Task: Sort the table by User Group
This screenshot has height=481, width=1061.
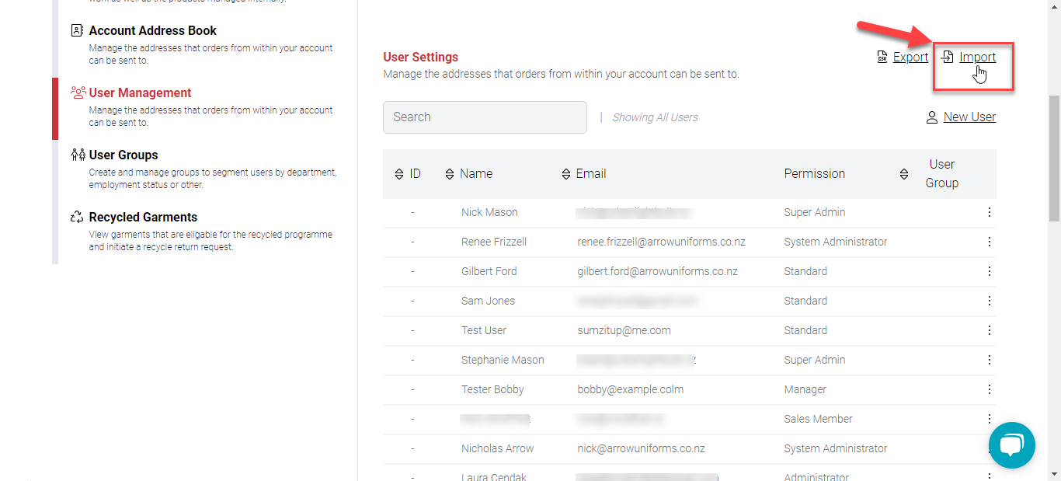Action: coord(904,174)
